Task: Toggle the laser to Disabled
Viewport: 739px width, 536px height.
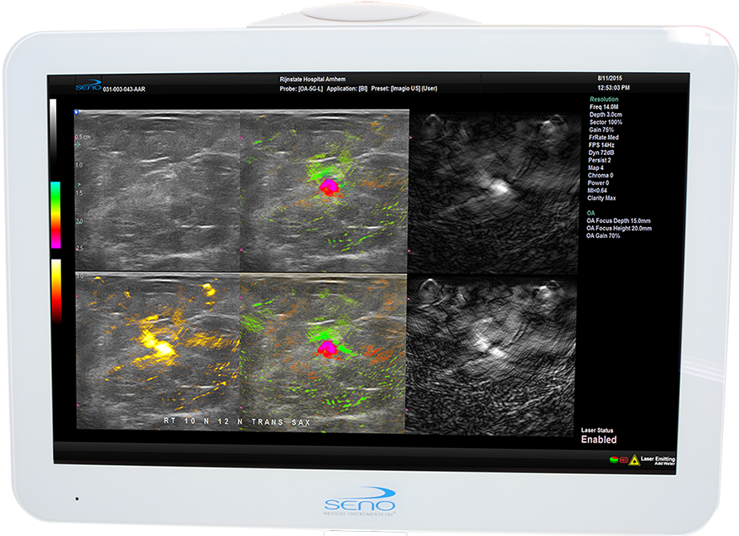Action: pos(601,437)
